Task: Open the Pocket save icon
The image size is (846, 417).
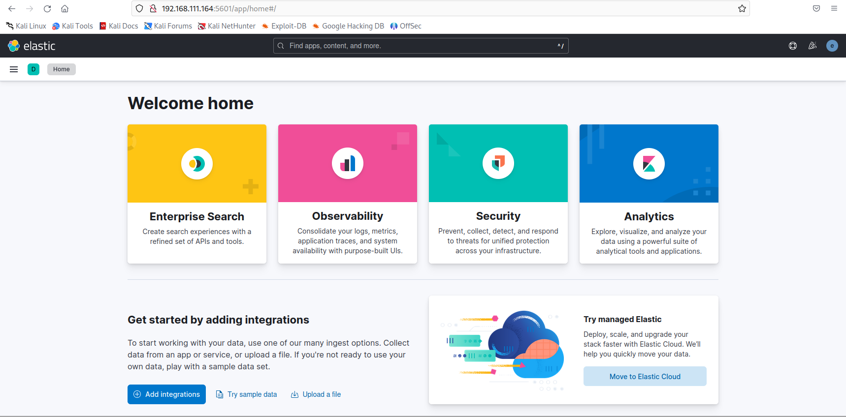Action: tap(816, 8)
